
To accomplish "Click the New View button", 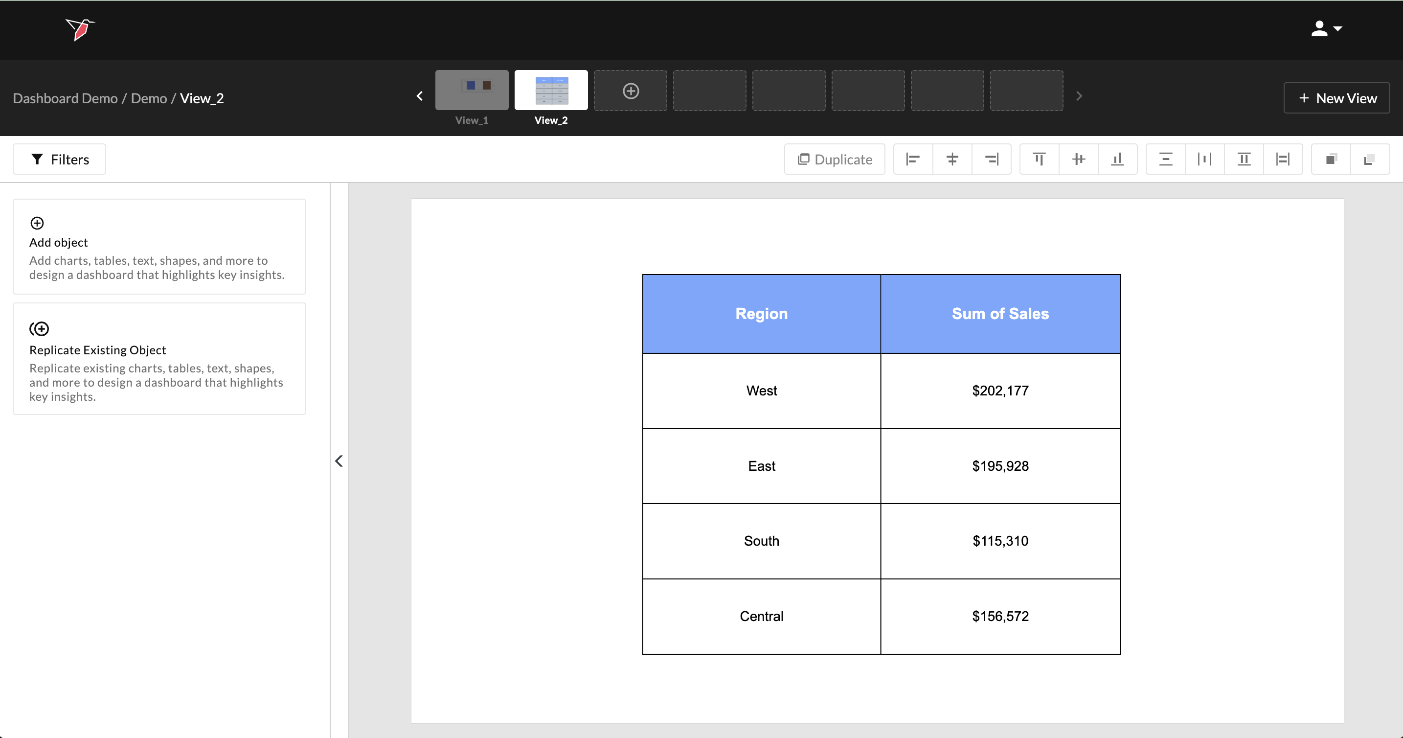I will coord(1336,98).
